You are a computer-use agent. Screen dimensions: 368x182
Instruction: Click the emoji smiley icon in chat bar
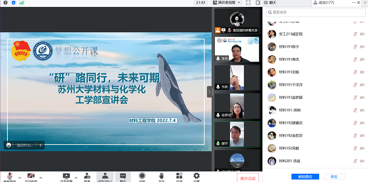pos(9,145)
